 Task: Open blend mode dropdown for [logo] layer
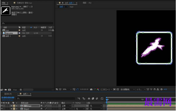[66, 109]
